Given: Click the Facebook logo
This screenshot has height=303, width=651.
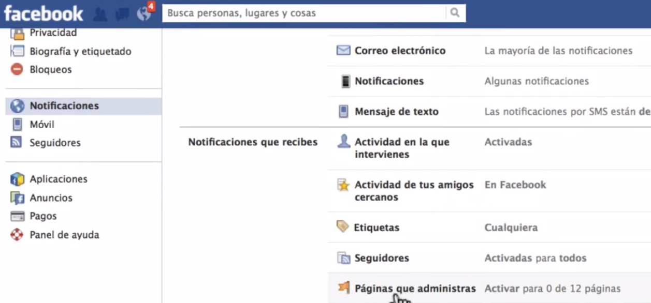Looking at the screenshot, I should 44,13.
